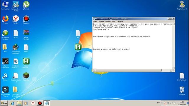
Task: Click the Notepad horizontal scrollbar thumb
Action: click(128, 70)
